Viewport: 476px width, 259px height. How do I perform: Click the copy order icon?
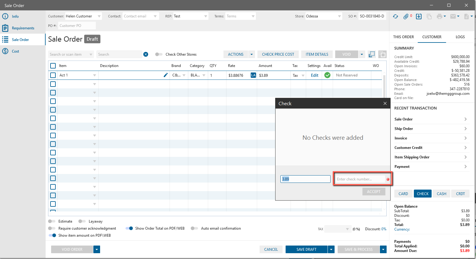[x=429, y=17]
